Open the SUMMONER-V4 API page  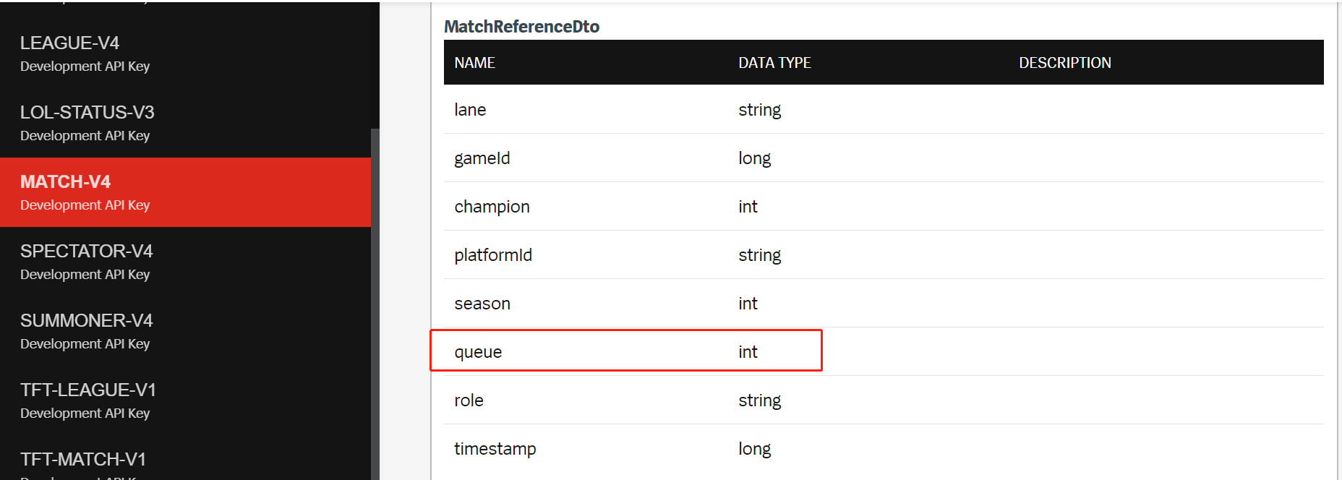86,320
